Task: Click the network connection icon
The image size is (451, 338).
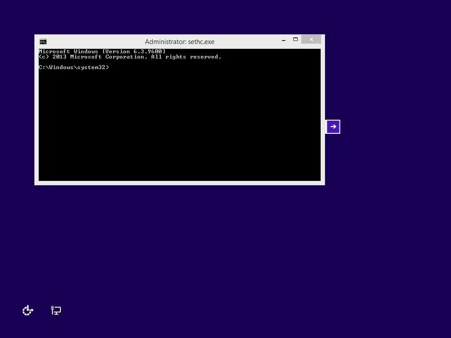Action: (56, 310)
